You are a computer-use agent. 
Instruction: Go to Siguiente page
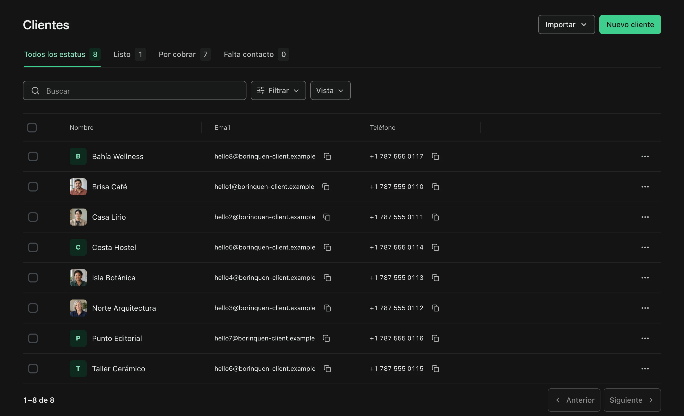[x=632, y=400]
